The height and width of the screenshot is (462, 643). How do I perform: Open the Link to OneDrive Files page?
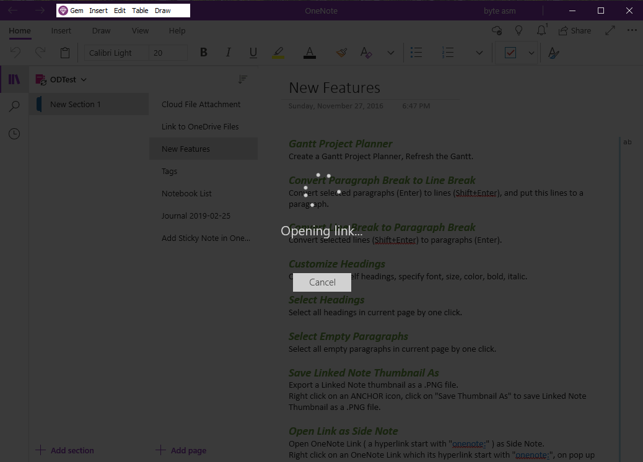tap(203, 127)
